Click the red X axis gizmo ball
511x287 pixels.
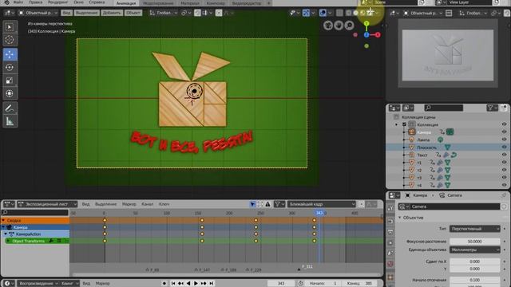[378, 35]
